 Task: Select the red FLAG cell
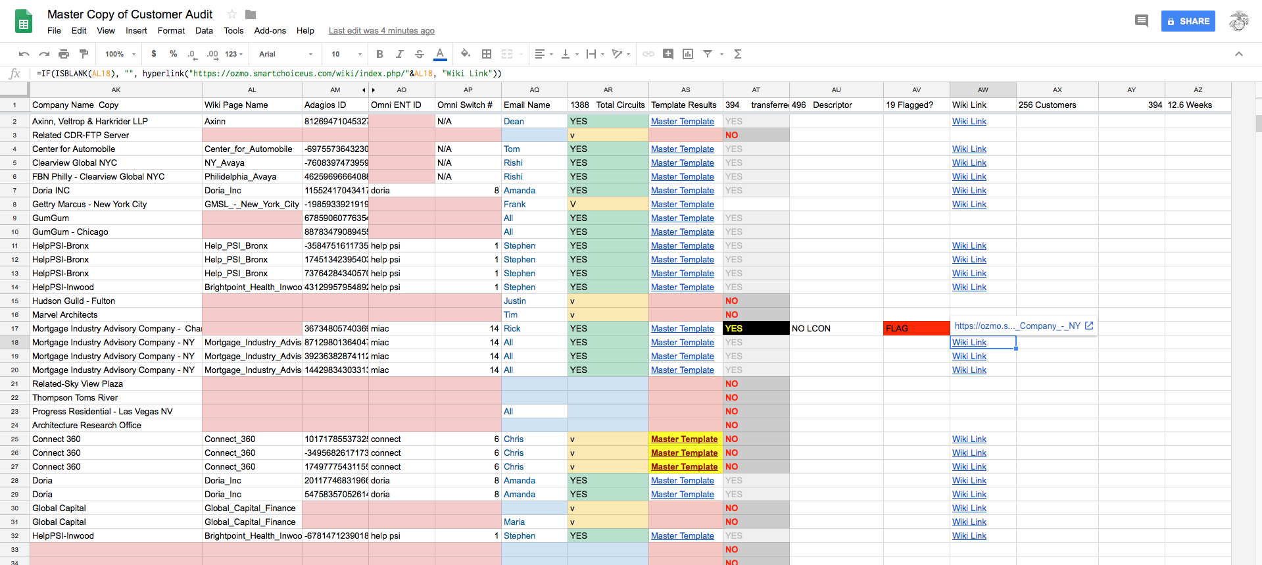(916, 328)
